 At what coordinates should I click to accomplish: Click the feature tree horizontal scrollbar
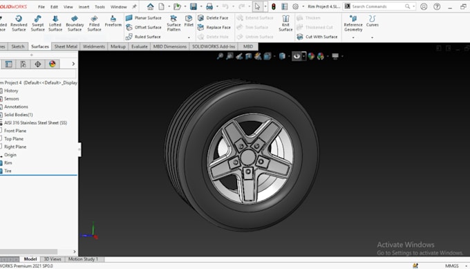pyautogui.click(x=28, y=252)
